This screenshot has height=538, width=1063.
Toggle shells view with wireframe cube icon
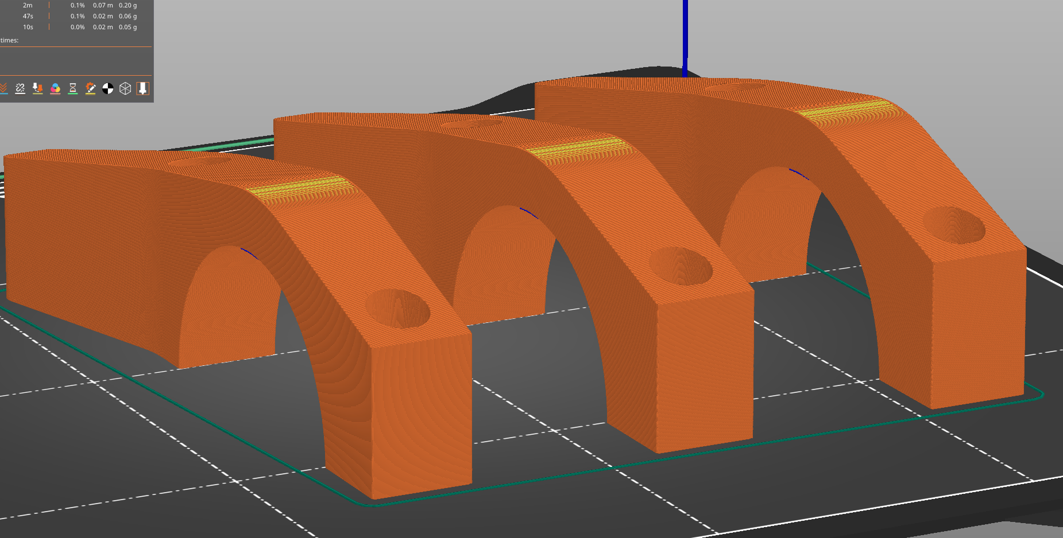click(x=125, y=88)
